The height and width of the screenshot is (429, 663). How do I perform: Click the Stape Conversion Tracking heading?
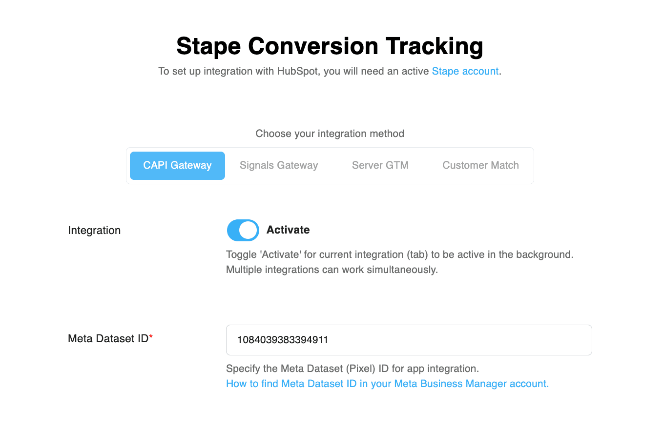point(330,46)
